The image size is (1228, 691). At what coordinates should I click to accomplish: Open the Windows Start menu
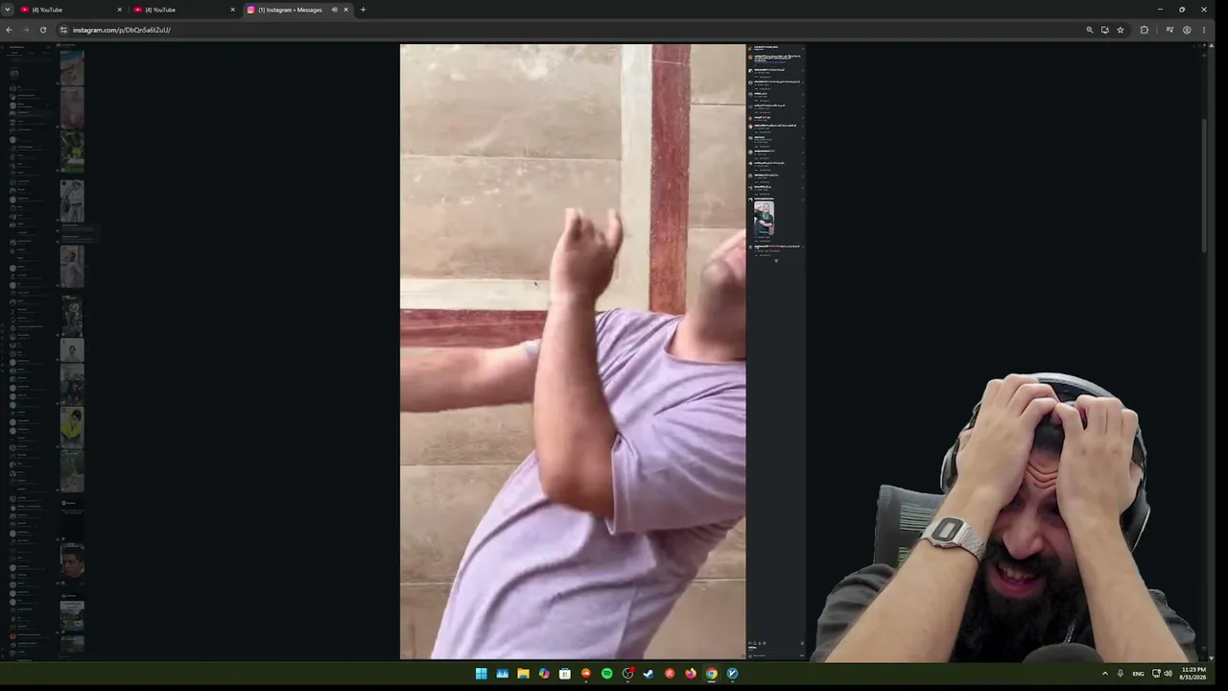coord(482,674)
